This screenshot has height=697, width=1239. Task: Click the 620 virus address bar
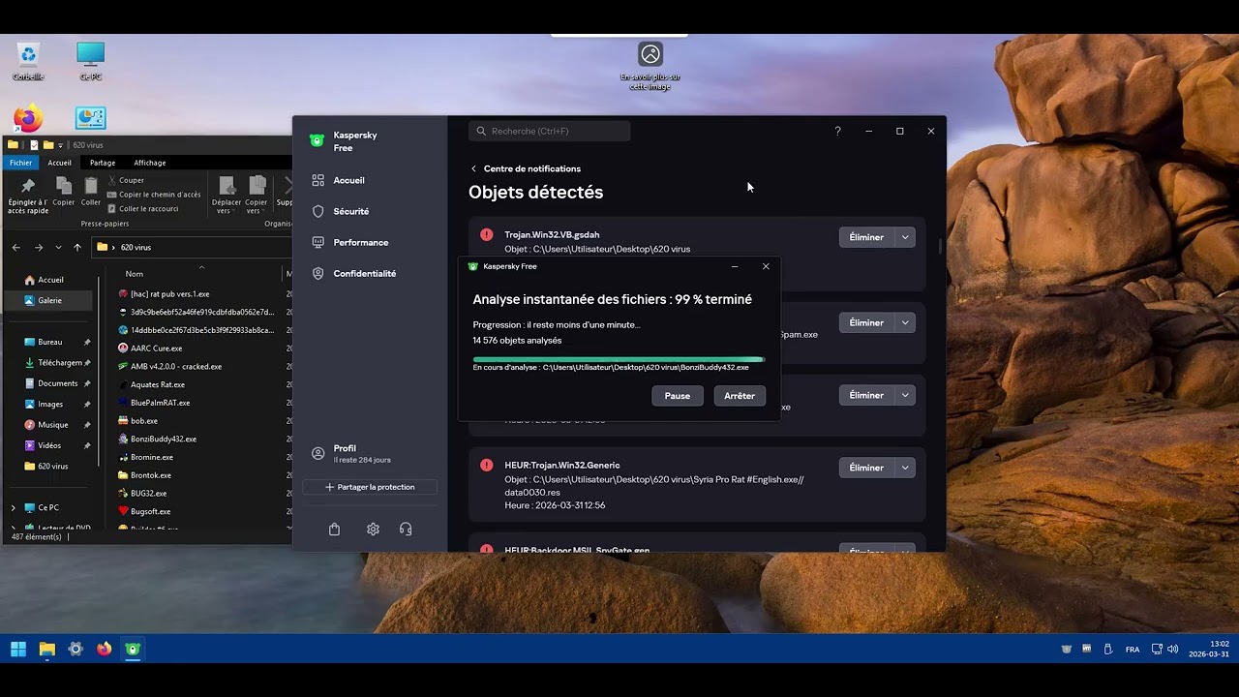click(x=192, y=247)
